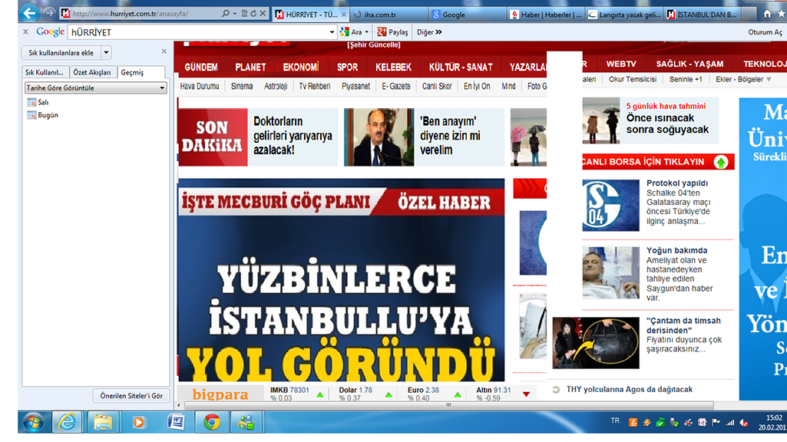Click the Google Ara search button
The height and width of the screenshot is (442, 787).
pos(352,32)
